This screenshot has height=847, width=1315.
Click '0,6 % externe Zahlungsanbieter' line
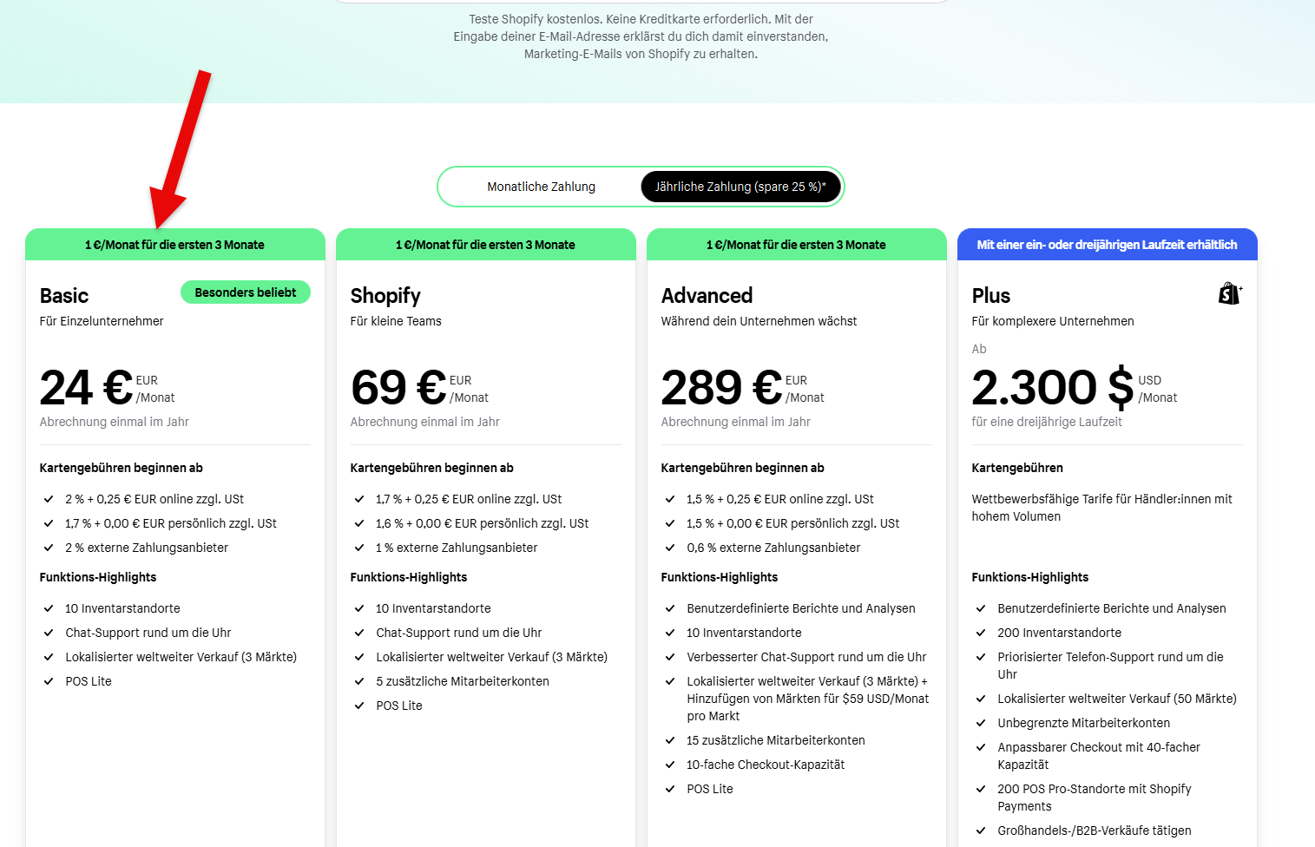coord(773,548)
